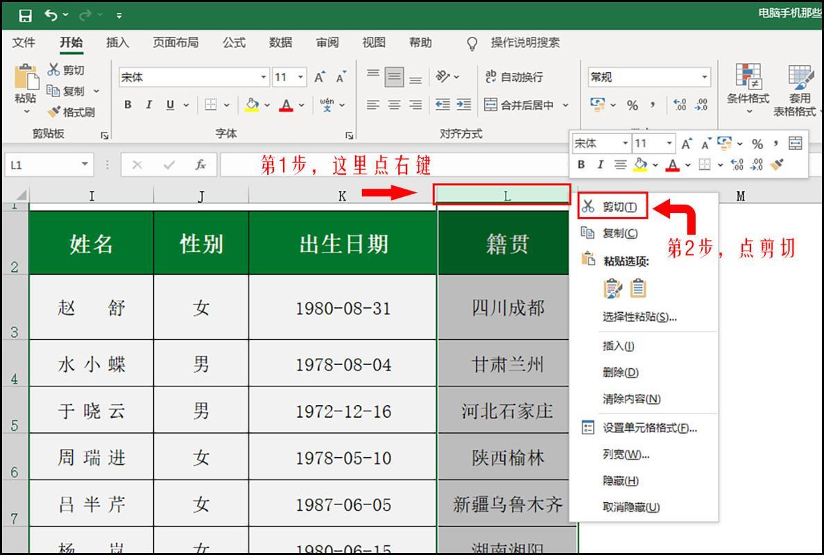Image resolution: width=824 pixels, height=555 pixels.
Task: Switch to the 公式 Formulas tab
Action: click(234, 42)
